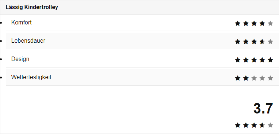Select the Lebensdauer label

pyautogui.click(x=28, y=41)
